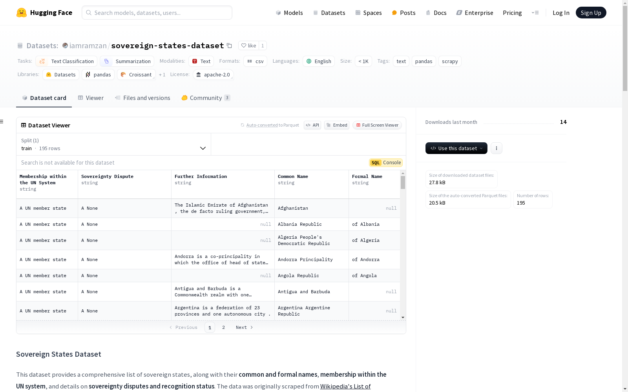Open the Community tab
The height and width of the screenshot is (392, 628).
206,98
